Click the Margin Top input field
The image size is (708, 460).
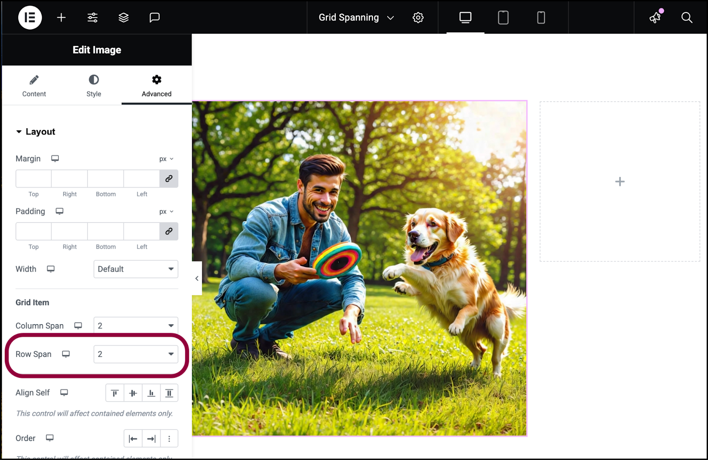click(x=34, y=179)
